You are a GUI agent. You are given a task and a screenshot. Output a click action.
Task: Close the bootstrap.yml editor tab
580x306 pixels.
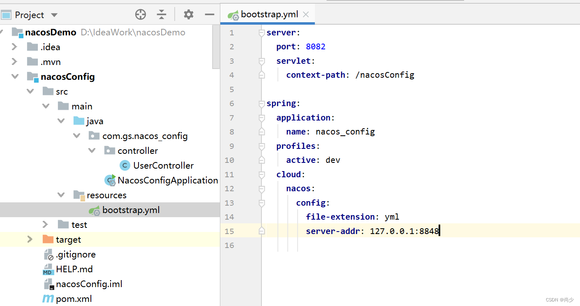point(306,14)
